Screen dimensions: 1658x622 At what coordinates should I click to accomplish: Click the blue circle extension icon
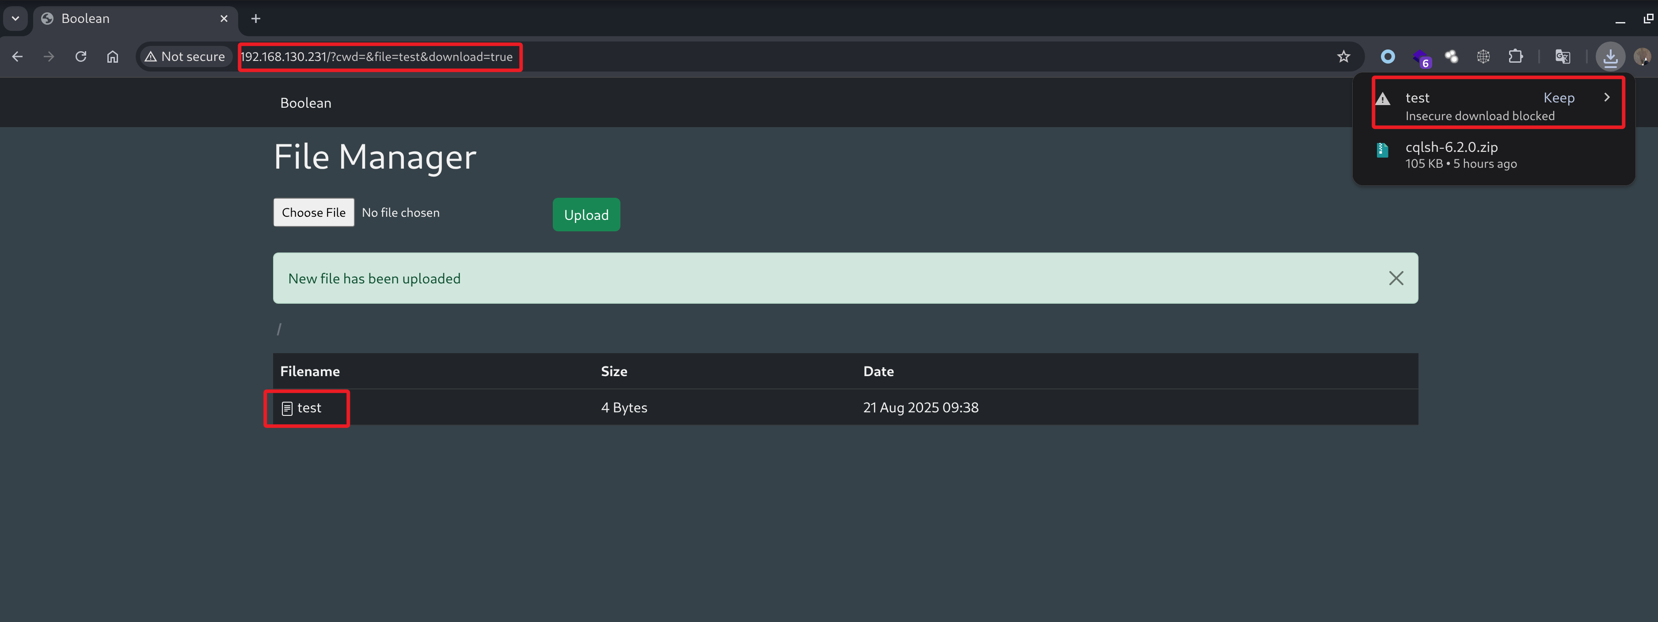pyautogui.click(x=1388, y=57)
